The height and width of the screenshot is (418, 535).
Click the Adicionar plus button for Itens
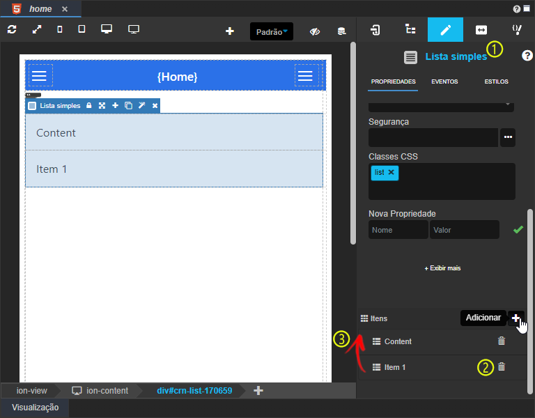pos(515,318)
